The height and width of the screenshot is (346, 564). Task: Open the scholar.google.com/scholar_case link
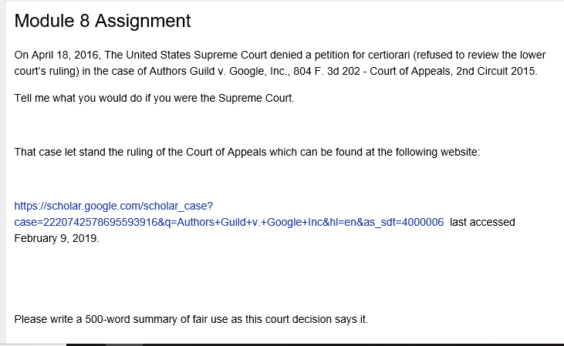coord(113,207)
